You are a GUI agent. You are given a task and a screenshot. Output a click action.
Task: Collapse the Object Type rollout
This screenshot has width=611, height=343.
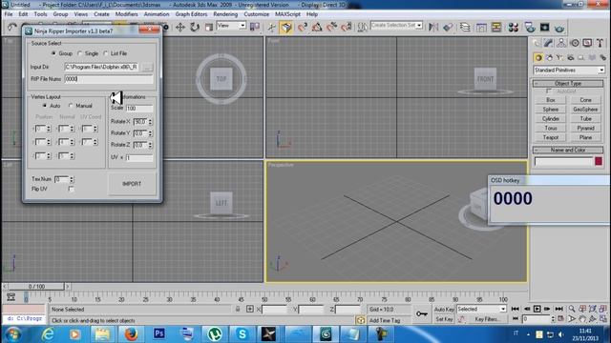568,83
